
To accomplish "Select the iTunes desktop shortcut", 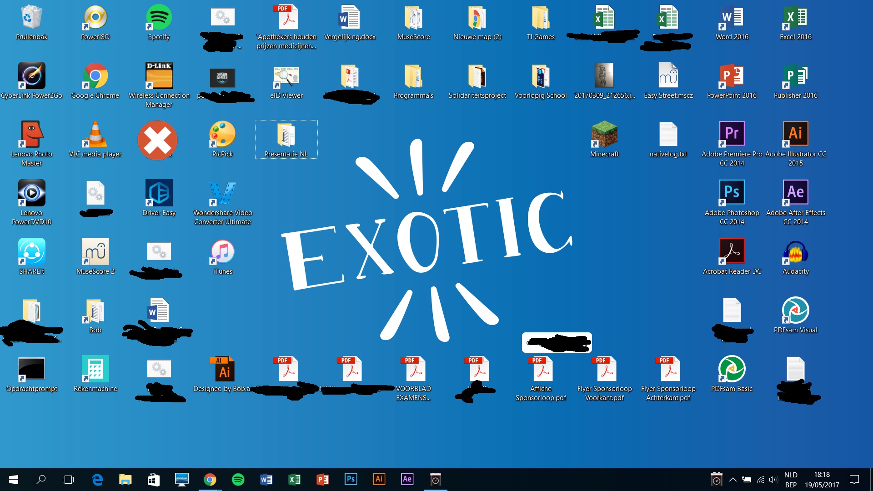I will (x=222, y=252).
